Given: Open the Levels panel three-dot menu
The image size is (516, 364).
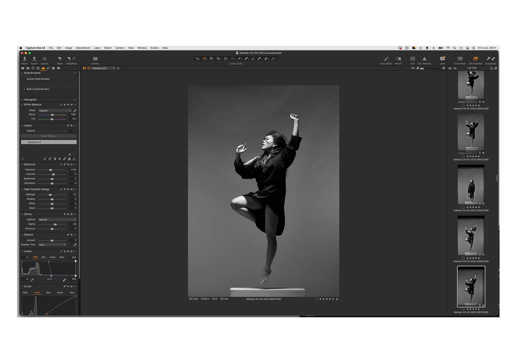Looking at the screenshot, I should click(x=75, y=252).
